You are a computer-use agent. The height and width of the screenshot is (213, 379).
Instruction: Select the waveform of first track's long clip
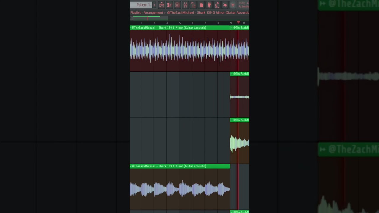coord(180,50)
